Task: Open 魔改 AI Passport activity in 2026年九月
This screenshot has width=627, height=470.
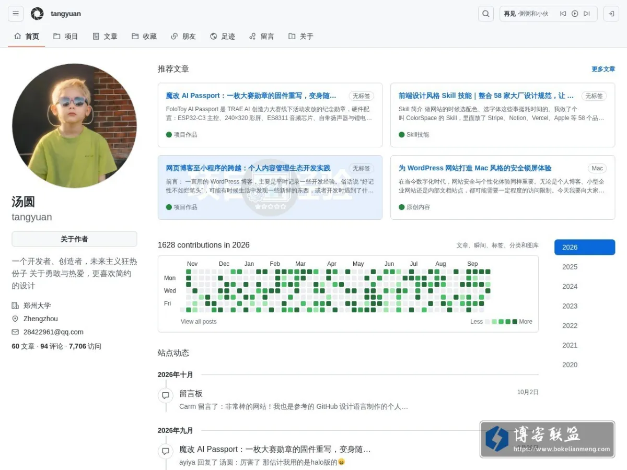Action: [x=275, y=449]
